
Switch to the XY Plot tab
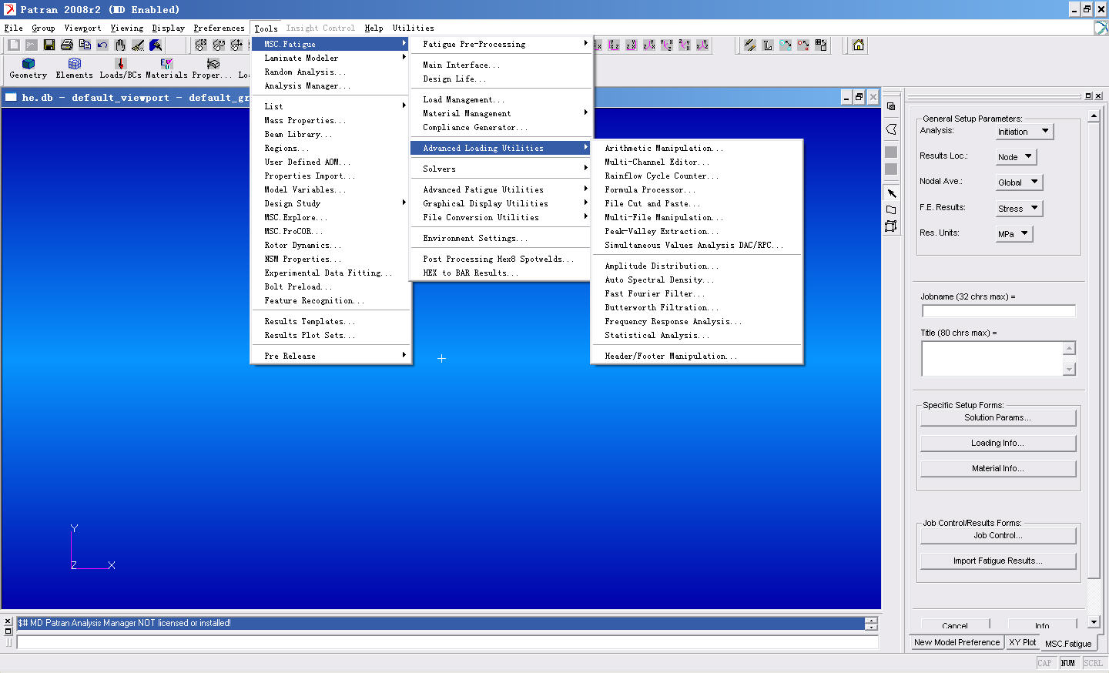point(1022,642)
